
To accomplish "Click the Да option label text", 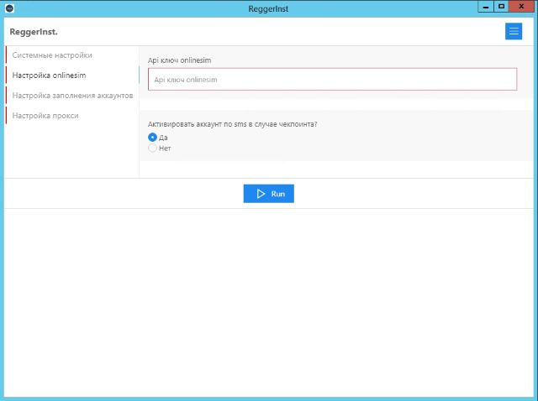I will (x=163, y=138).
